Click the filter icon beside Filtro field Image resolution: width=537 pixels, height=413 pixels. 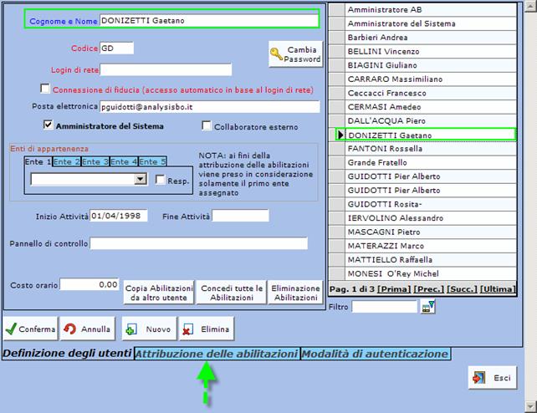point(428,307)
